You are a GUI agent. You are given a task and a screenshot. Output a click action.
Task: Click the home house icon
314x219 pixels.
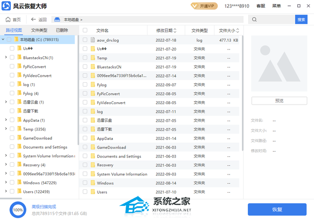click(x=8, y=20)
